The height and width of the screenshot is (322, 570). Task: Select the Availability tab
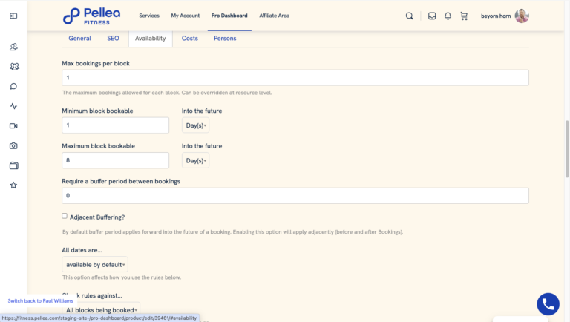(x=151, y=38)
